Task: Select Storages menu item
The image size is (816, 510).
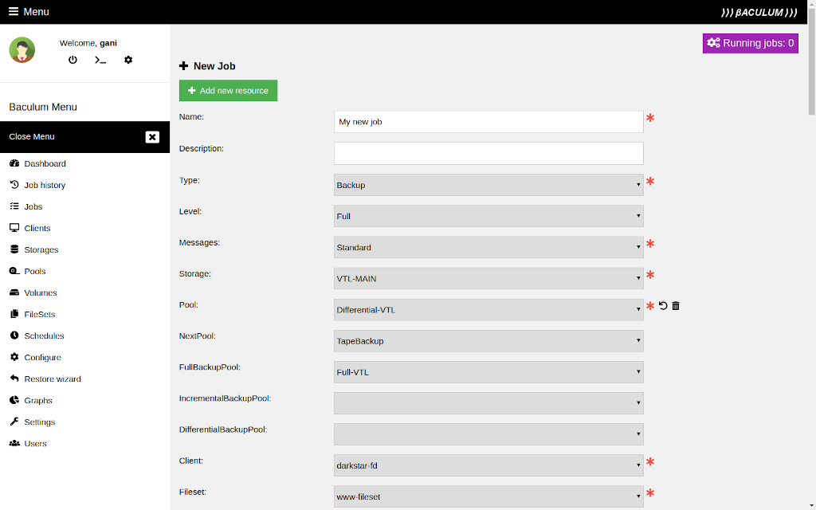Action: click(41, 249)
